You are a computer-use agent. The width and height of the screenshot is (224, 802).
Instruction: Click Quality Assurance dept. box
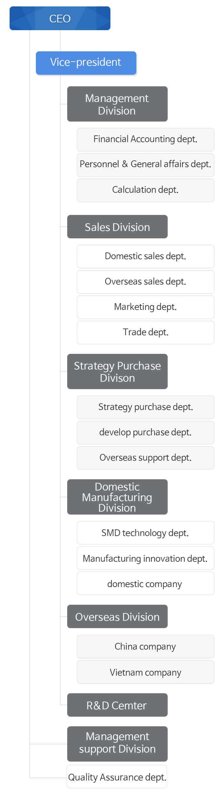[117, 777]
